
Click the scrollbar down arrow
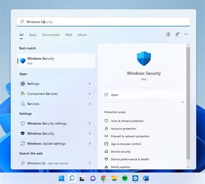pos(188,167)
